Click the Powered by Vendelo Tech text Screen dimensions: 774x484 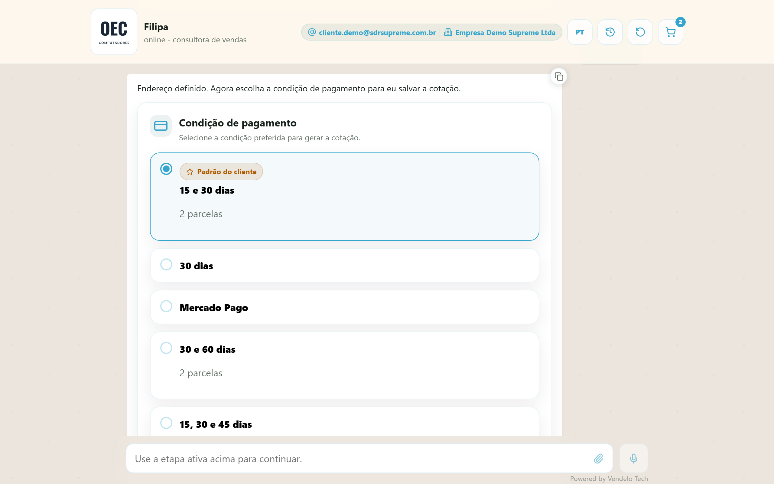pos(609,479)
